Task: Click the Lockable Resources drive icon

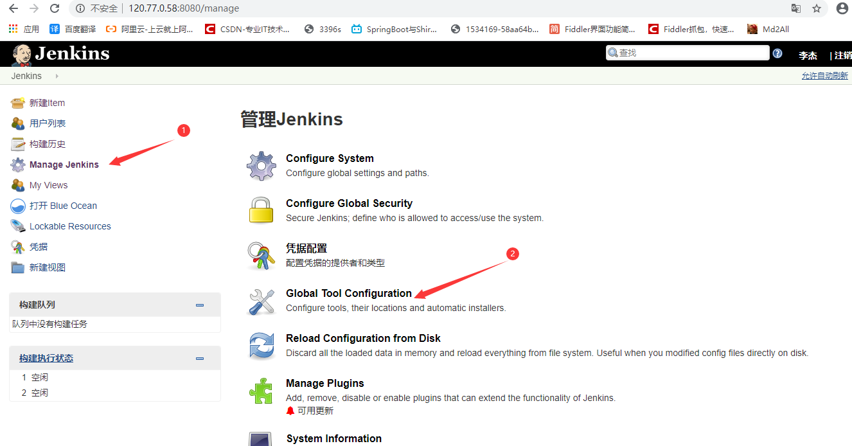Action: coord(18,226)
